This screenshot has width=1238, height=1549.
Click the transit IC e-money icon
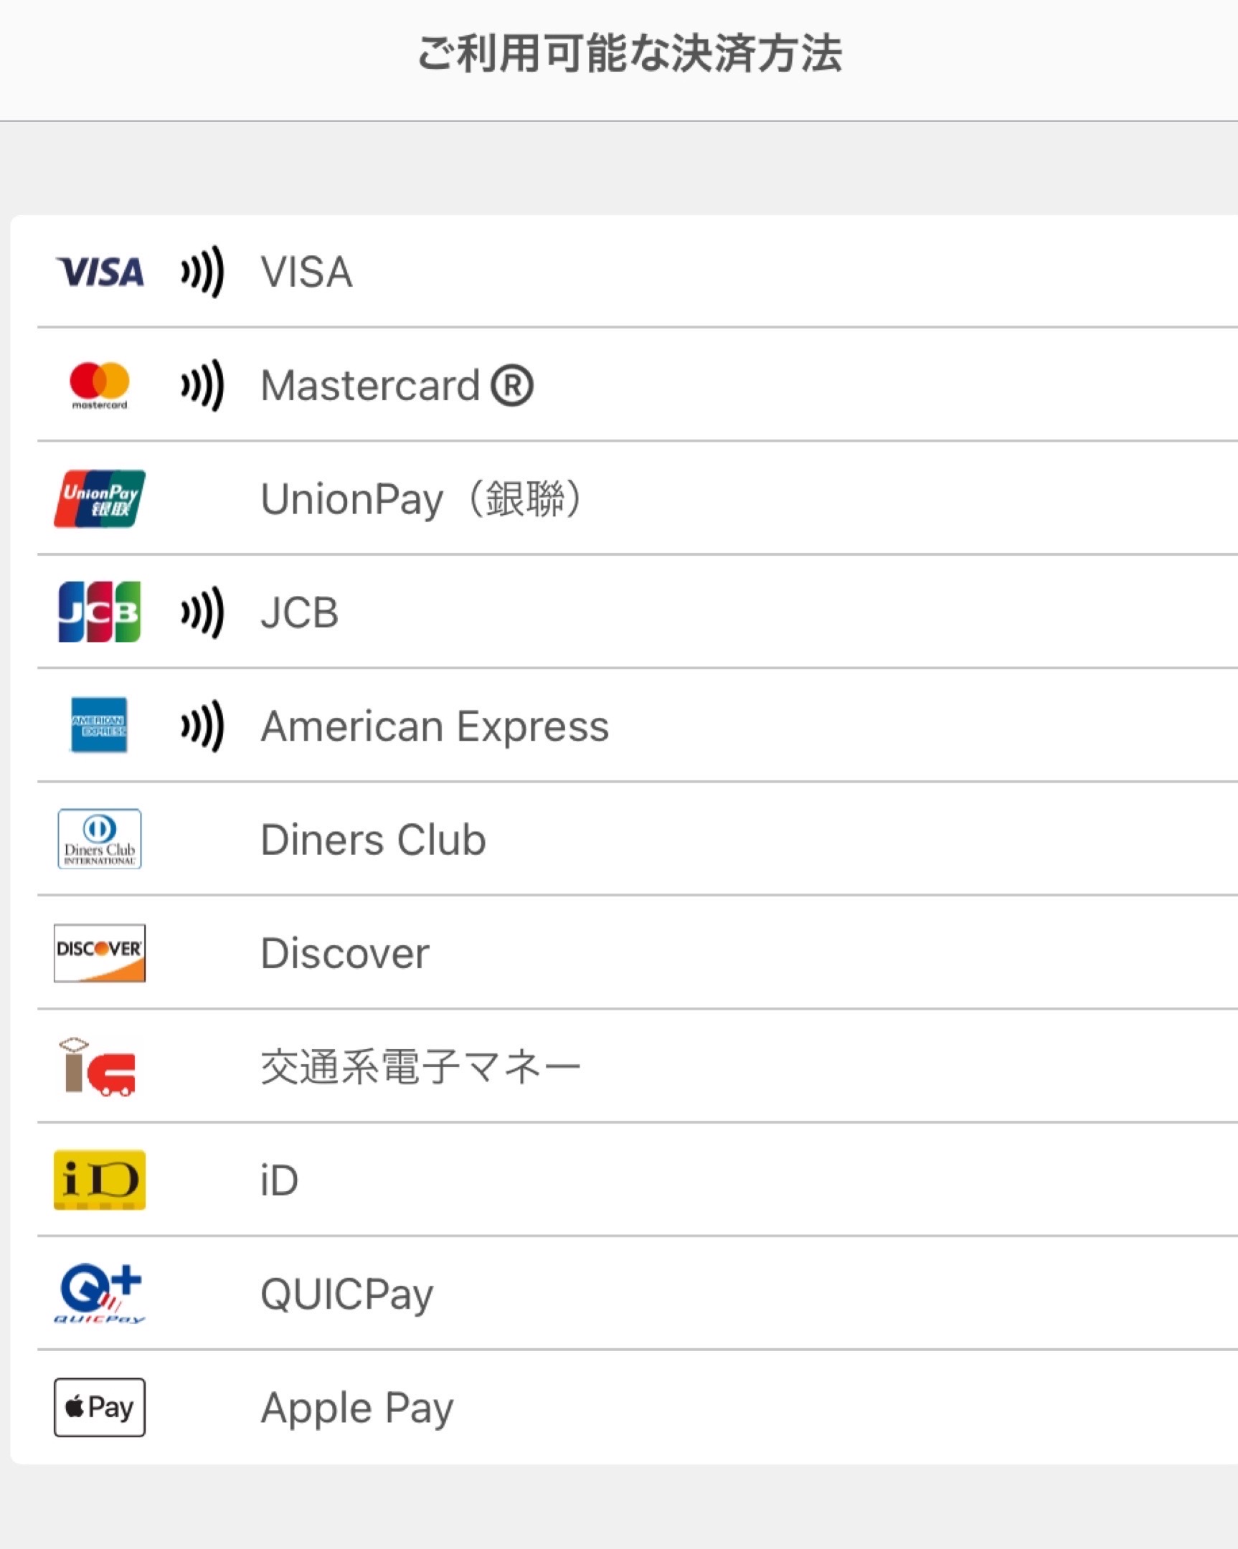tap(98, 1067)
